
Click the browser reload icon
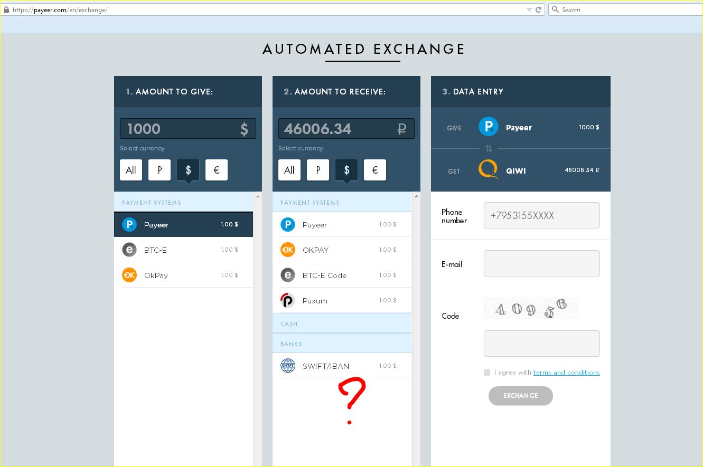click(x=539, y=9)
